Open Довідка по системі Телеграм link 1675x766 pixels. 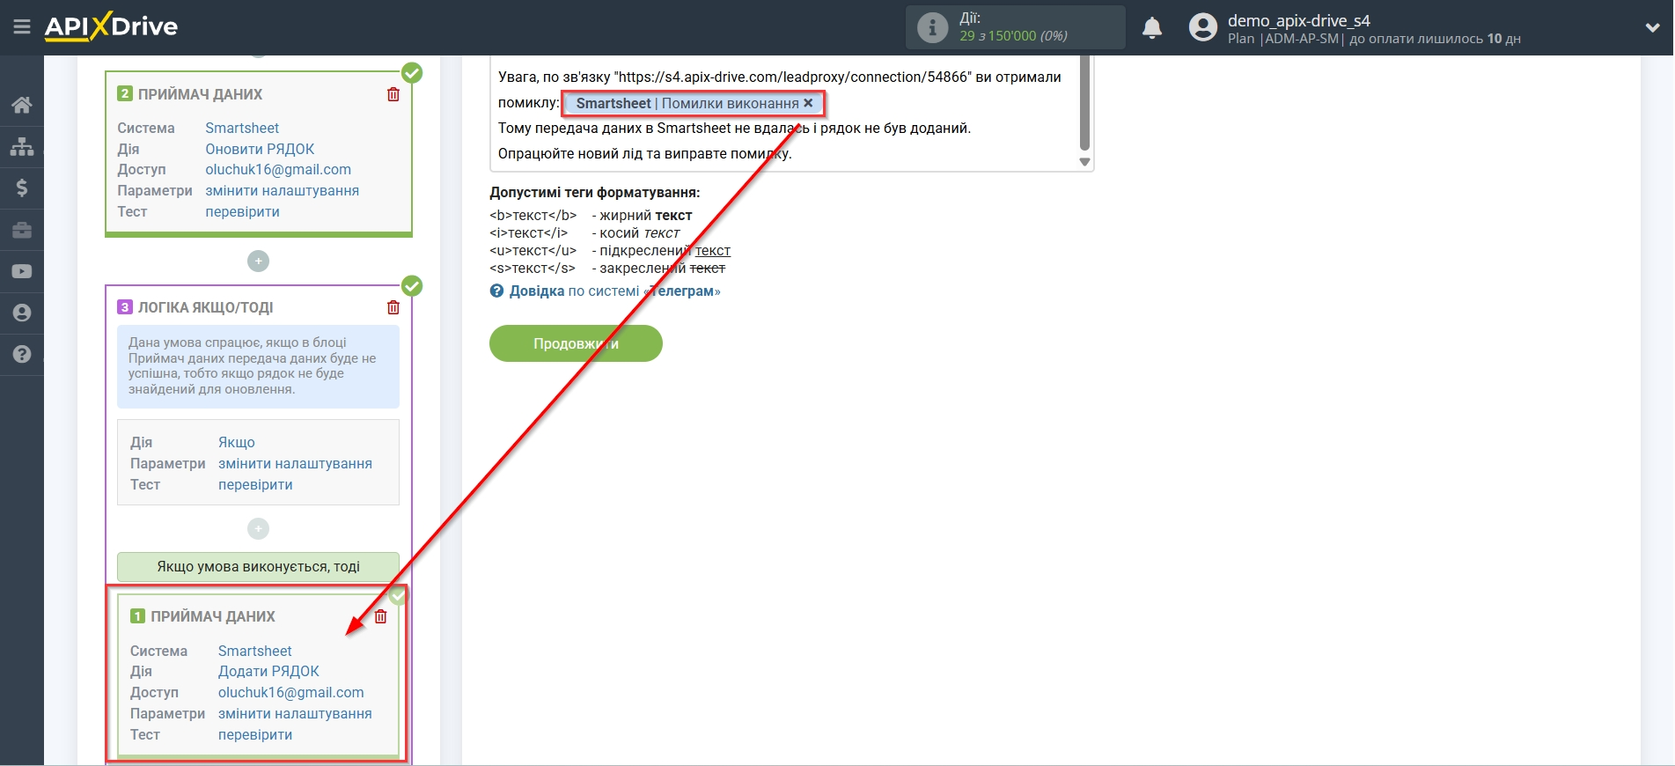[x=614, y=291]
